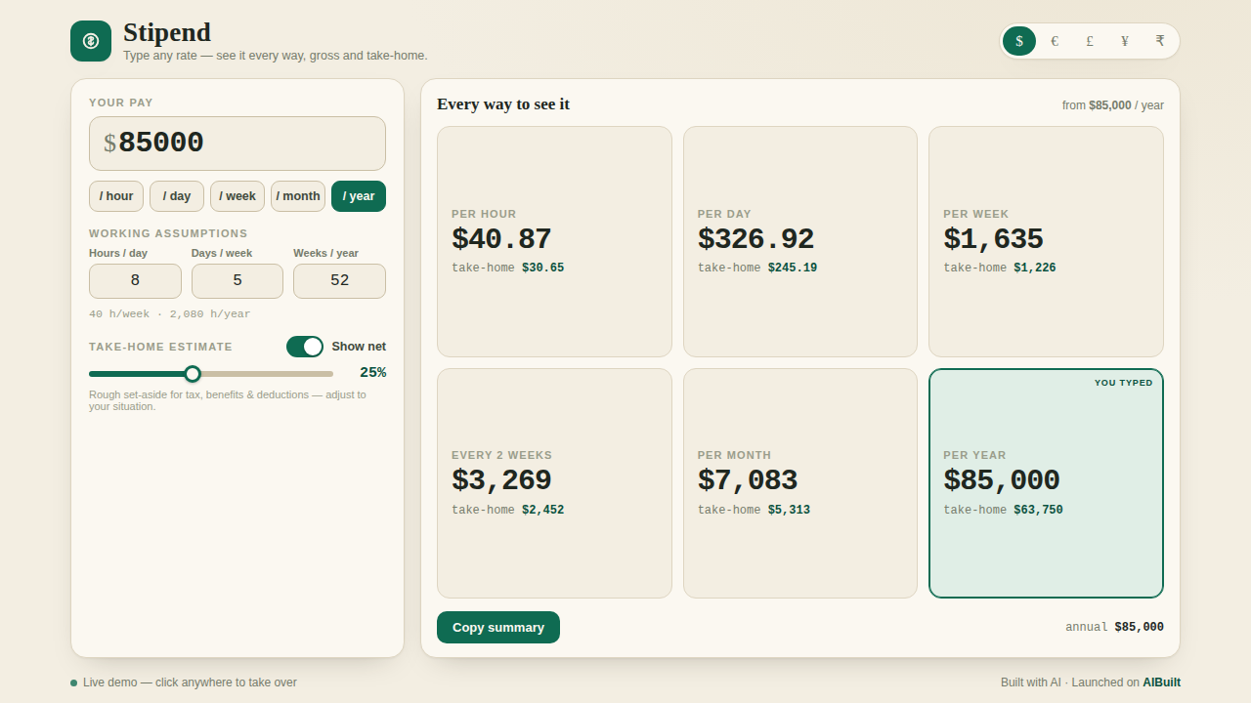This screenshot has width=1251, height=703.
Task: Edit the Hours / day field
Action: coord(135,281)
